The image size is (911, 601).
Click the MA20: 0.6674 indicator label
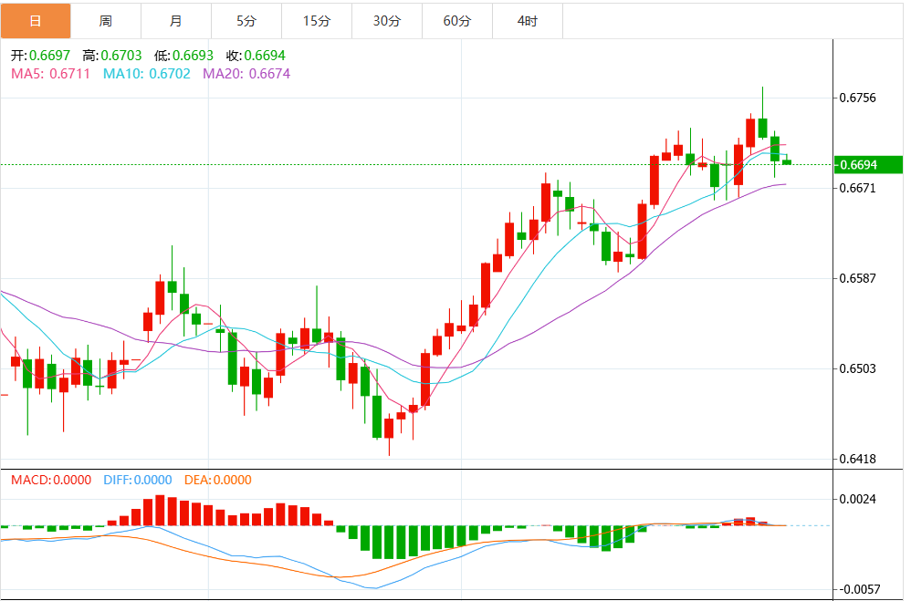246,73
